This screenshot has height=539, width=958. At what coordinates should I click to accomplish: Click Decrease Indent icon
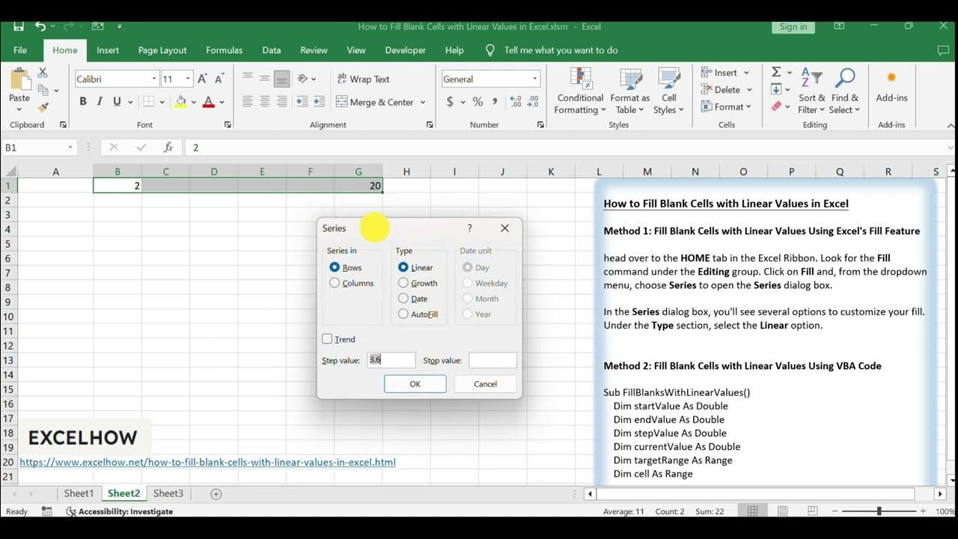pyautogui.click(x=302, y=102)
